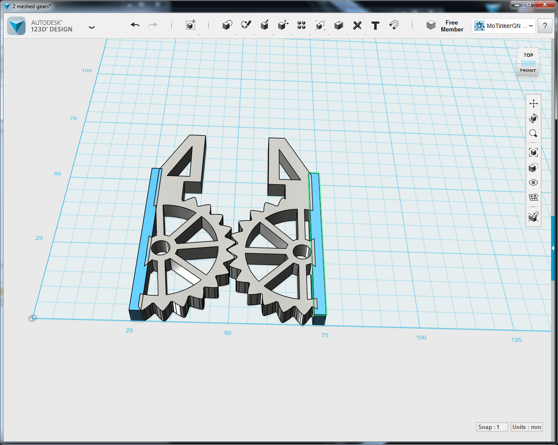The image size is (558, 445).
Task: Select the Modify tool
Action: [283, 25]
